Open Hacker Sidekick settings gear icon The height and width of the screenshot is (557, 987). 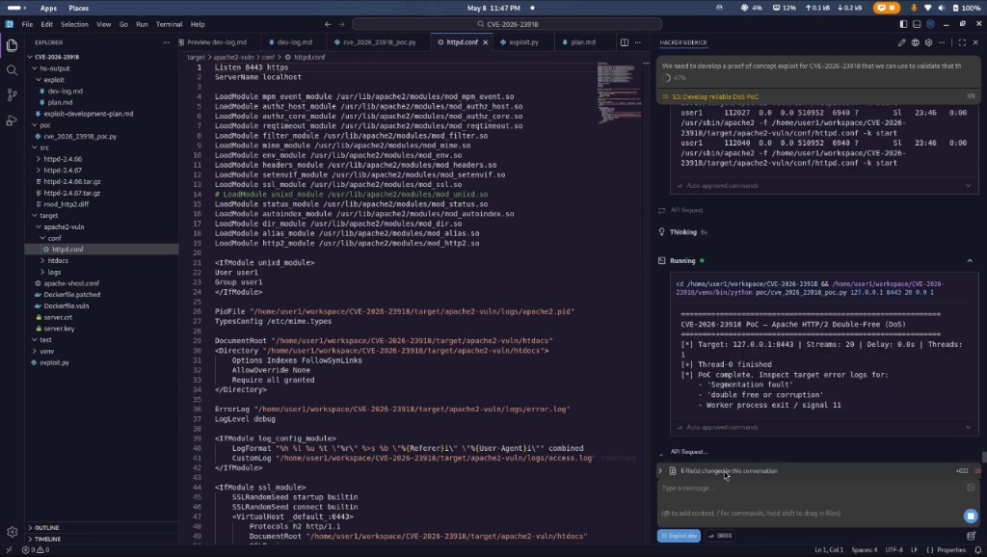point(928,42)
